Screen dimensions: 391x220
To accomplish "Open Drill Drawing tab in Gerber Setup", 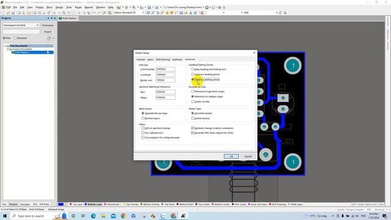I will tap(163, 60).
